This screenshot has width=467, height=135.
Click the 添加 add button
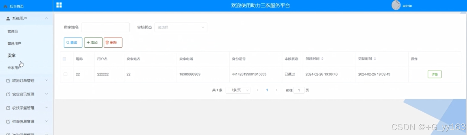pos(93,42)
